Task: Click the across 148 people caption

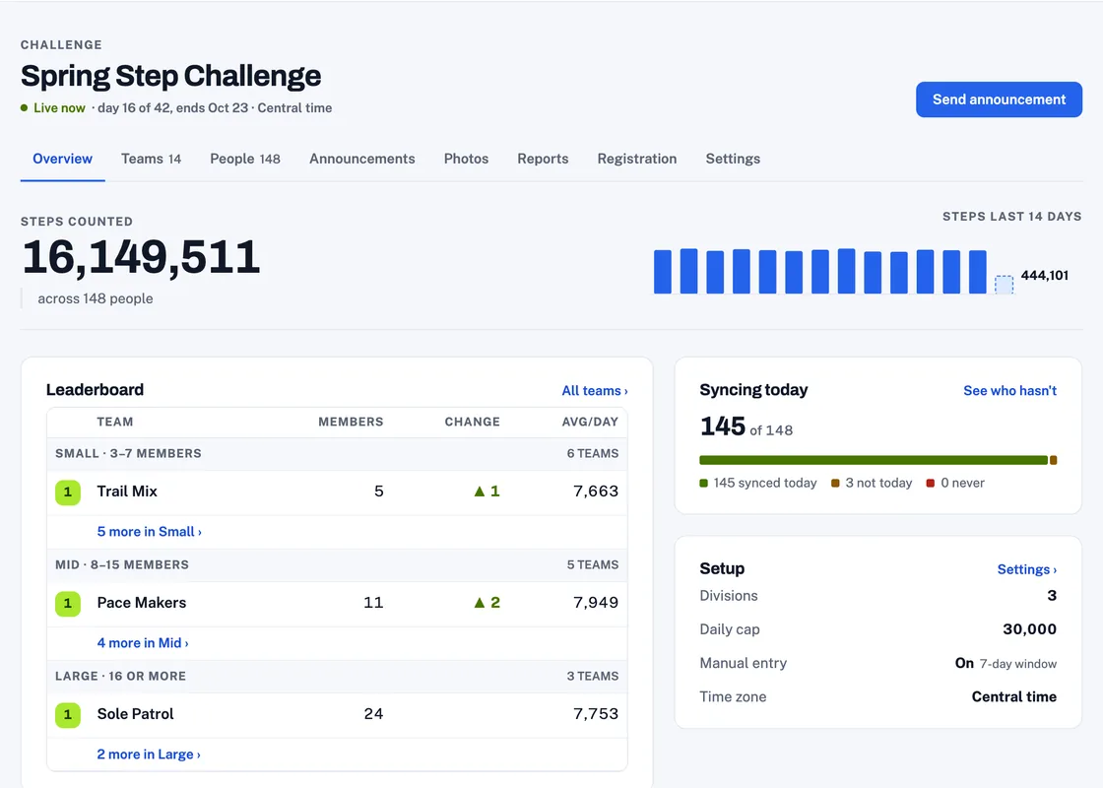Action: [95, 298]
